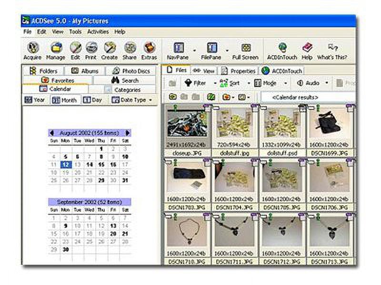Viewport: 381px width, 285px height.
Task: Open the Sort dropdown menu
Action: [230, 83]
